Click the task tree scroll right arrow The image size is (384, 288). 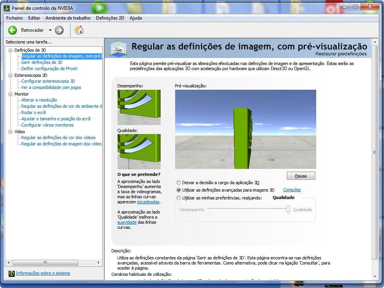pyautogui.click(x=98, y=263)
